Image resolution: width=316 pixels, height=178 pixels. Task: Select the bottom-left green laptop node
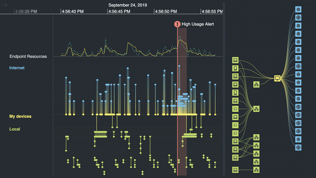pos(235,170)
